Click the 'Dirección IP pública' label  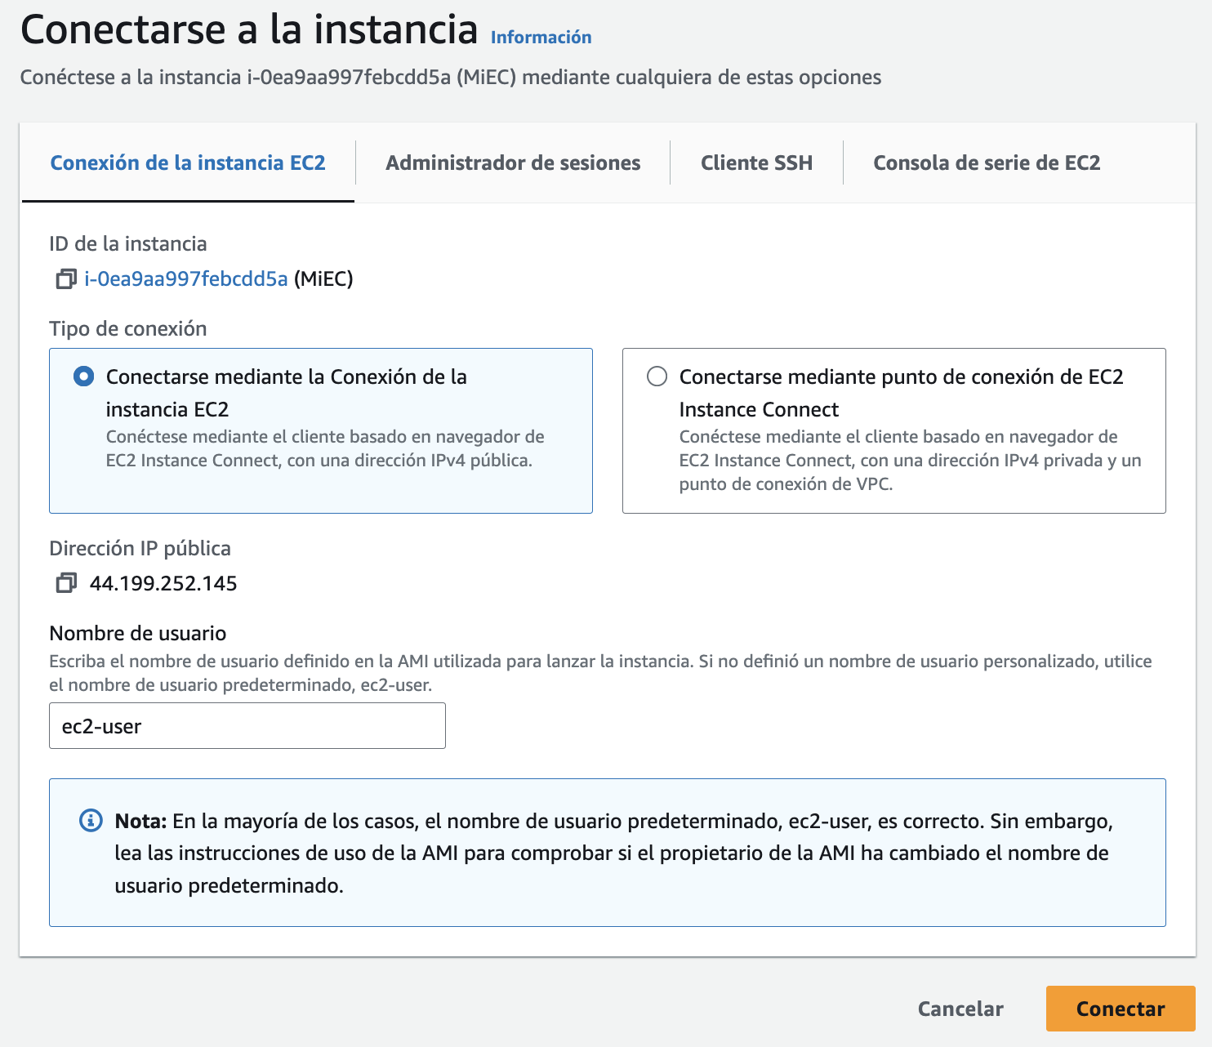(140, 548)
